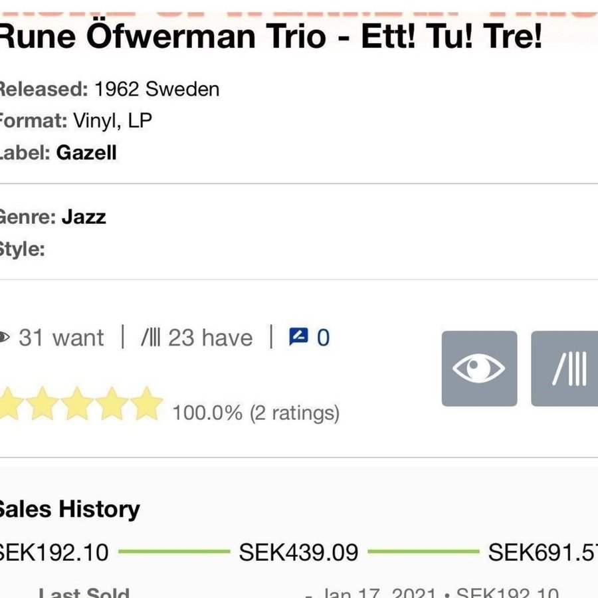This screenshot has height=598, width=598.
Task: Select the fourth rating star
Action: (x=112, y=405)
